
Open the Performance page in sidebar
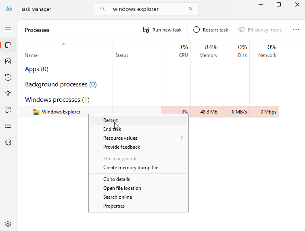8,61
